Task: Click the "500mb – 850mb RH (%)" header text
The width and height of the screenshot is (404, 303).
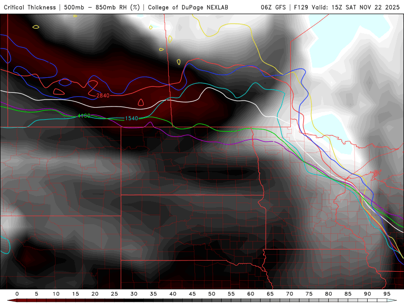Action: 102,8
